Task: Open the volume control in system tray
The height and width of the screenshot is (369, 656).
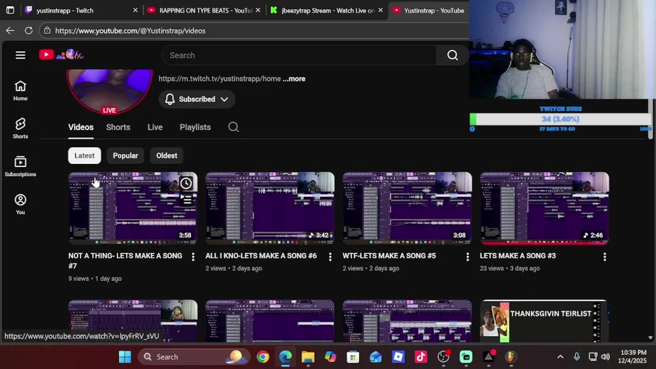Action: tap(606, 357)
